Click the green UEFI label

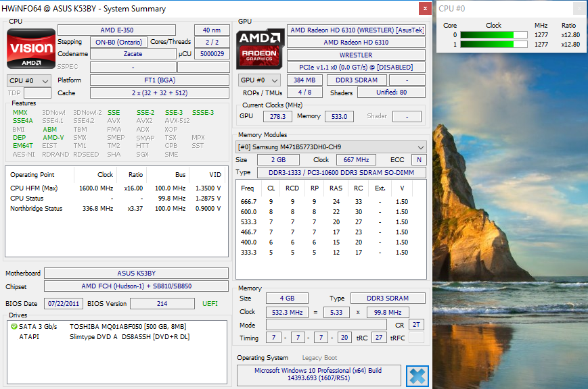210,304
